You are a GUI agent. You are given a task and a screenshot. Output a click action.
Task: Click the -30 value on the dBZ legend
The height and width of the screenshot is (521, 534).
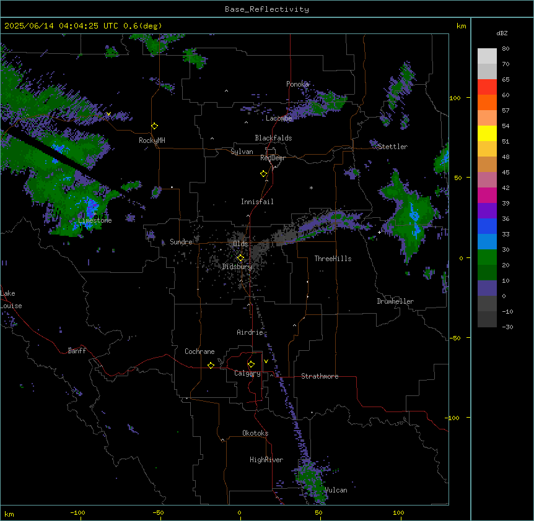[507, 327]
